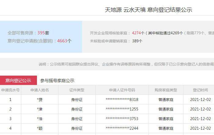Click applicant name *津
Image resolution: width=214 pixels, height=135 pixels.
(39, 109)
